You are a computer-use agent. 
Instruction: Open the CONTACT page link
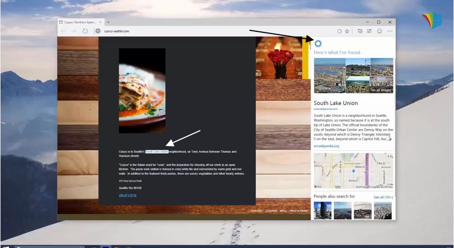click(x=257, y=211)
